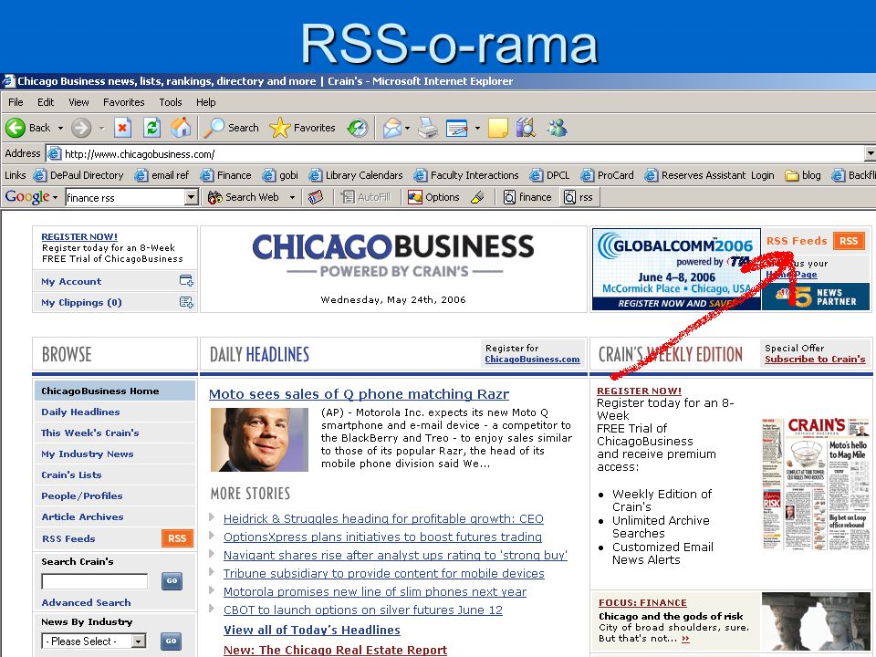
Task: Click Google toolbar news/bookmark icon
Action: tap(316, 197)
